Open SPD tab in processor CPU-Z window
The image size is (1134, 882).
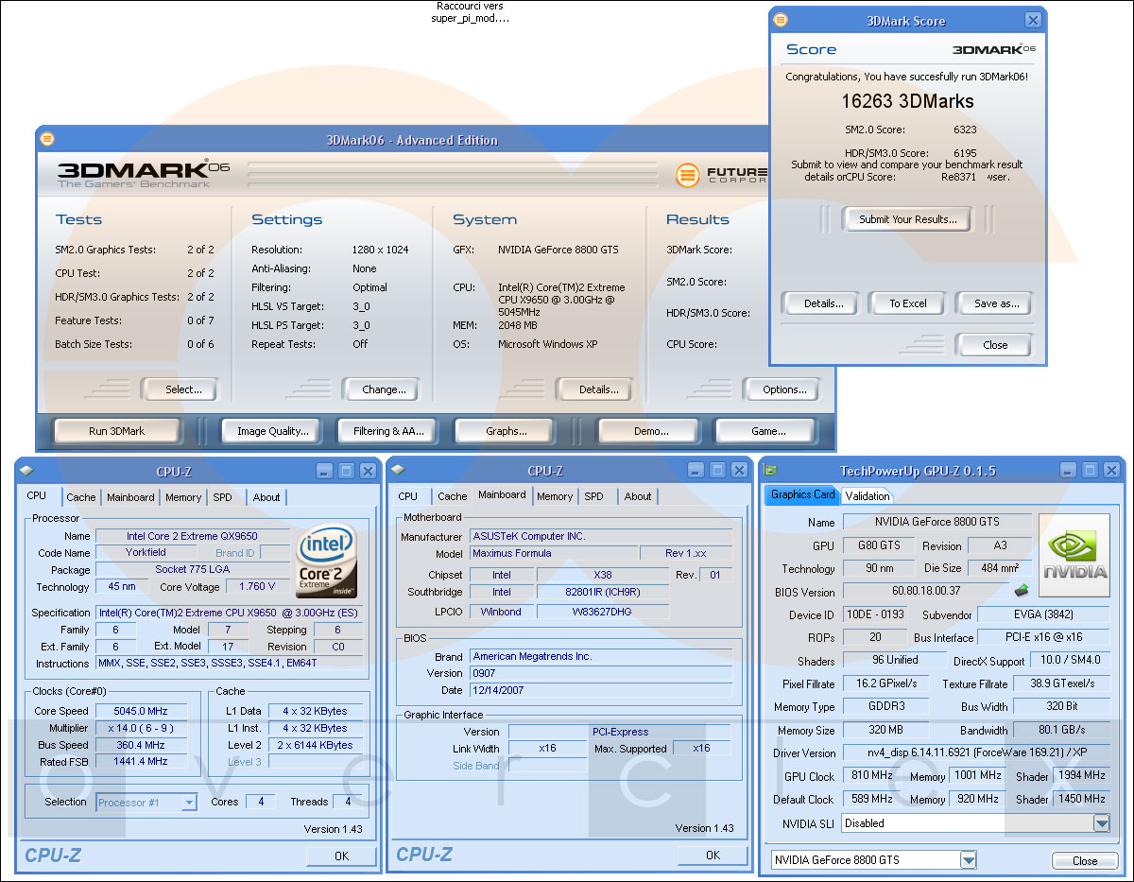tap(222, 497)
